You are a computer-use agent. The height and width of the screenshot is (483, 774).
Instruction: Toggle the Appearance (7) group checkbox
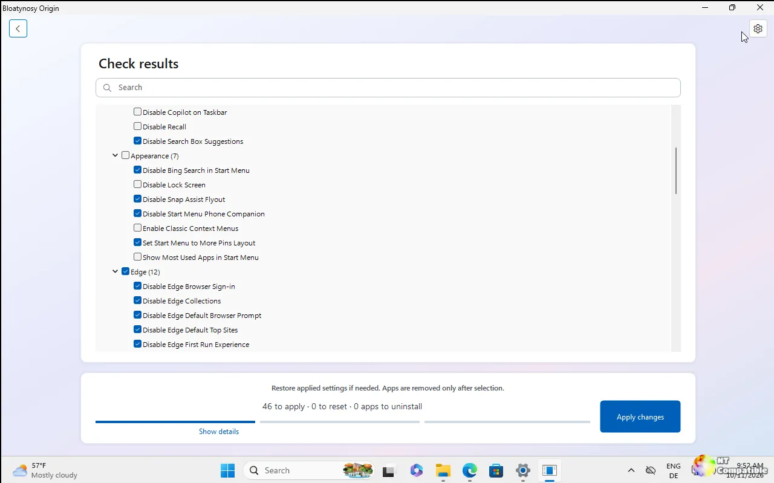(x=125, y=155)
